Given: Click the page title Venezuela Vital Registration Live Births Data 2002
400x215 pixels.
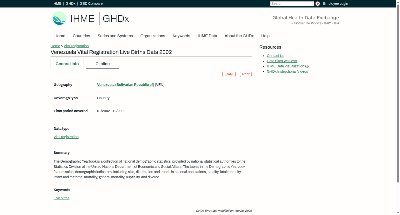Looking at the screenshot, I should (111, 52).
